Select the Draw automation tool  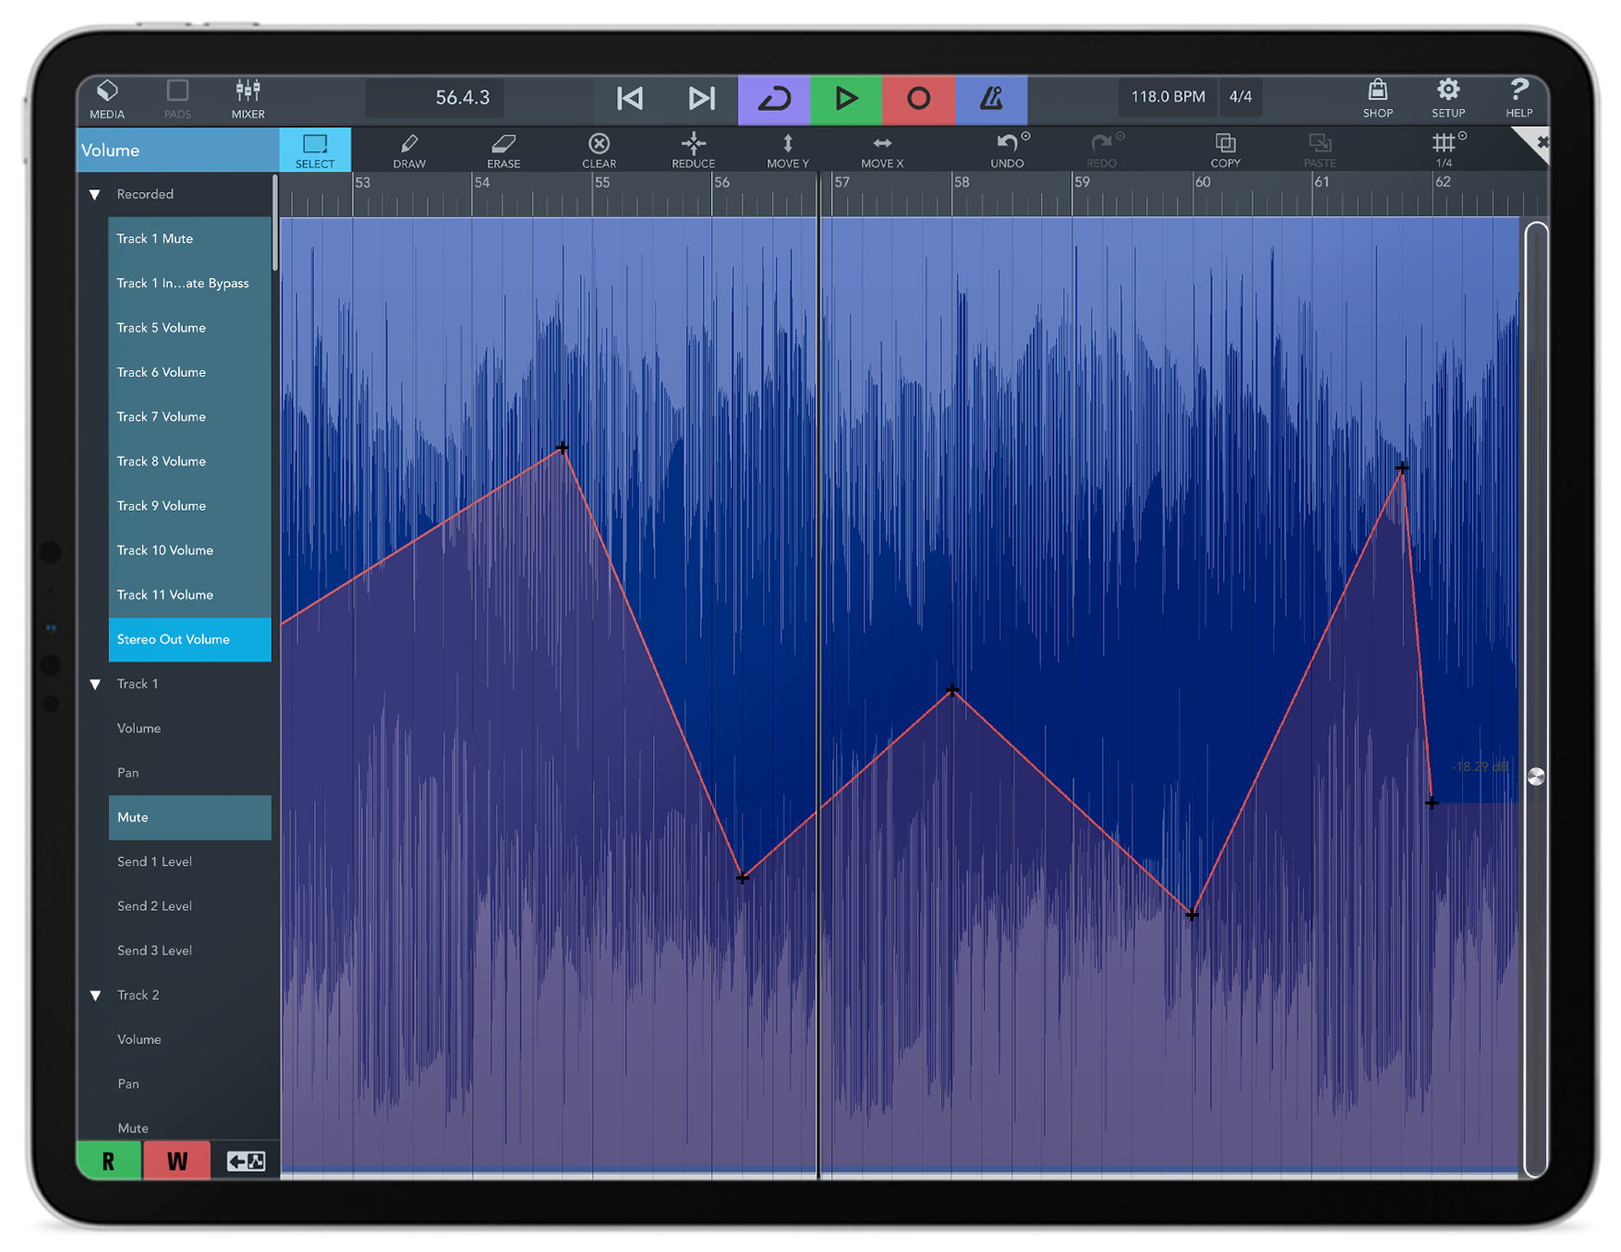coord(409,150)
